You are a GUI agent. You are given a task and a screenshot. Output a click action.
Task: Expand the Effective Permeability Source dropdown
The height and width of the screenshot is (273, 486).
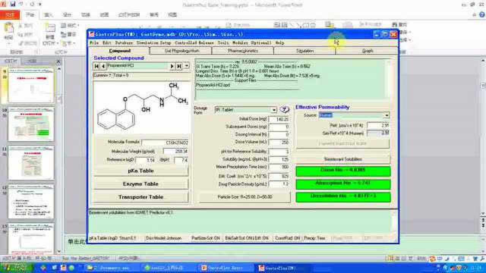pos(387,115)
